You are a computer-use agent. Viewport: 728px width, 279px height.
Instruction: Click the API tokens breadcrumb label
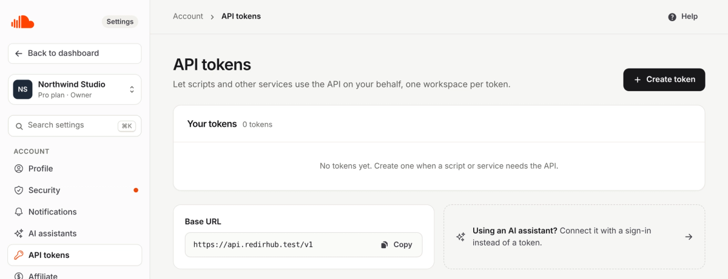coord(241,16)
